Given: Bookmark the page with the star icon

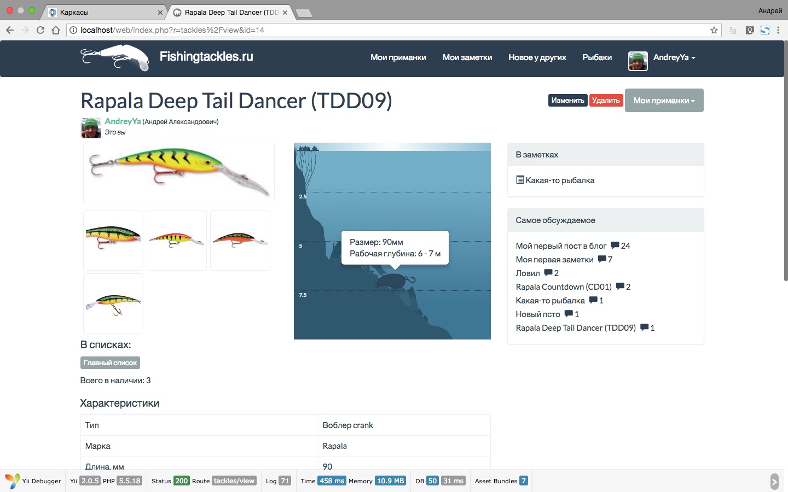Looking at the screenshot, I should click(x=714, y=30).
